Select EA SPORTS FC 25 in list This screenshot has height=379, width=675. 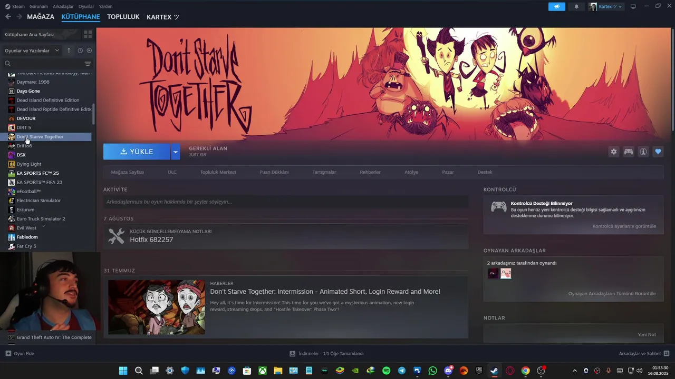(x=37, y=173)
